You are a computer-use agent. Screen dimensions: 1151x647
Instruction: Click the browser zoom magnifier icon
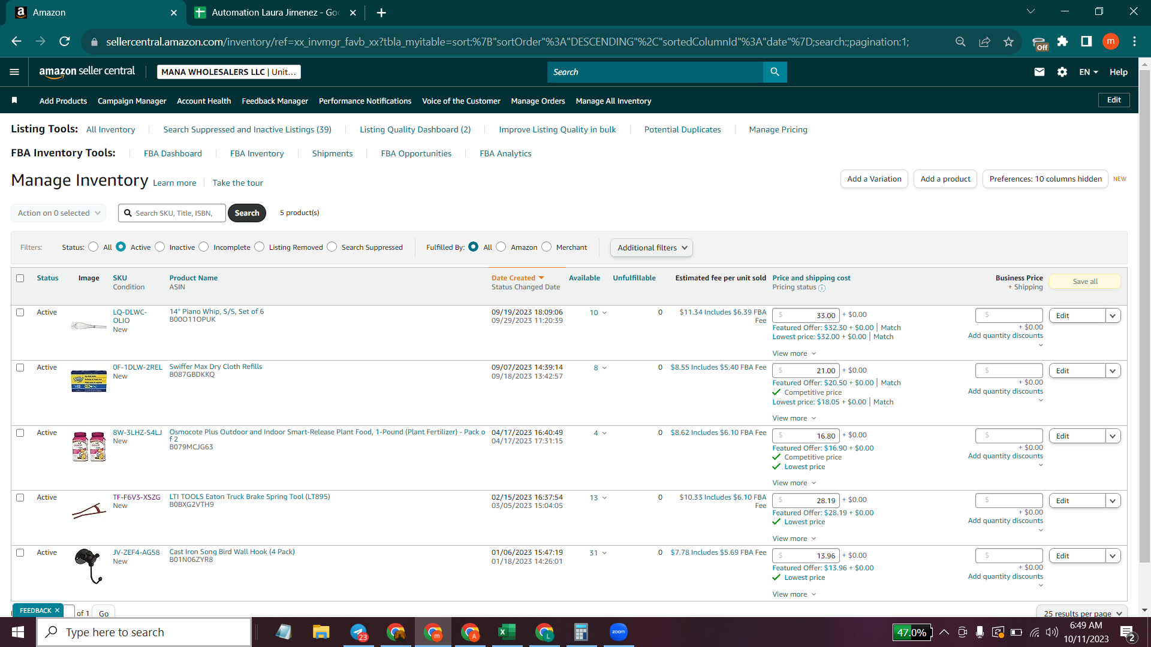tap(960, 41)
